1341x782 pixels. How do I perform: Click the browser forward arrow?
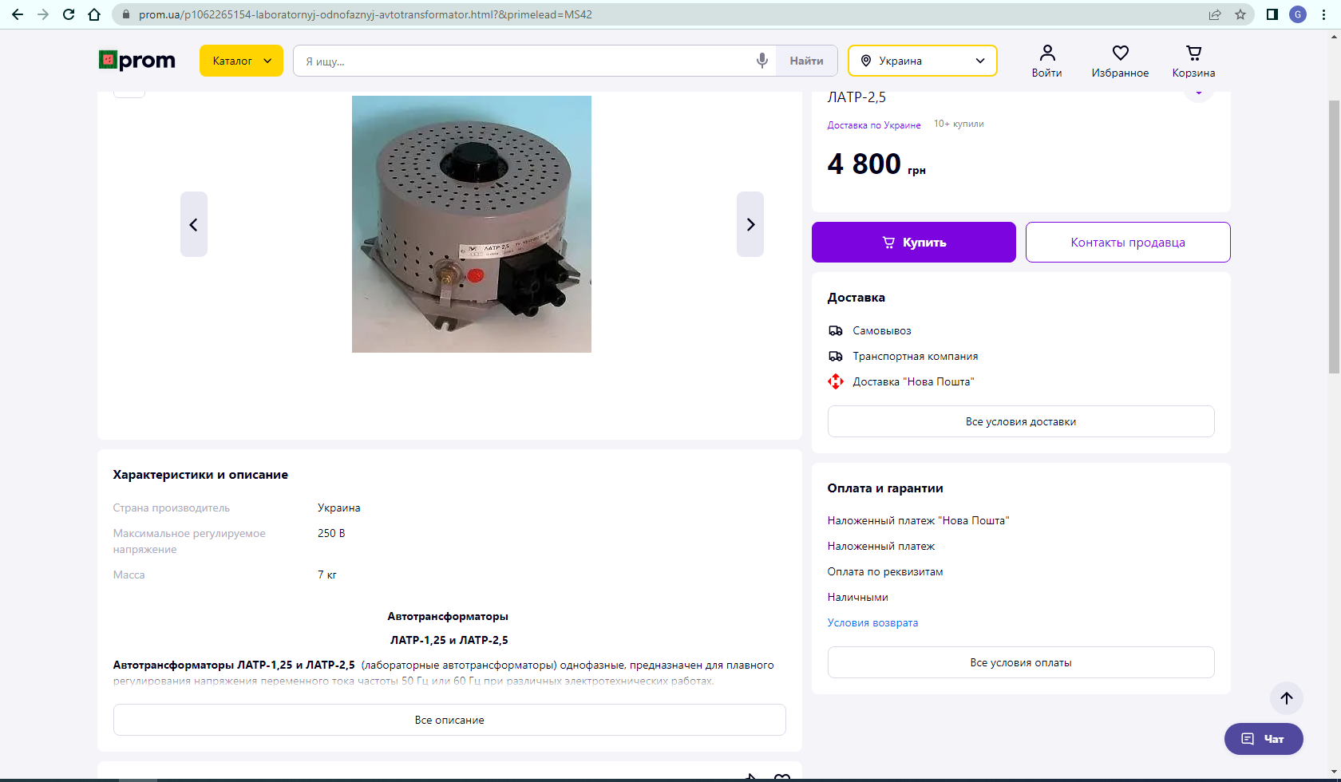[x=43, y=14]
